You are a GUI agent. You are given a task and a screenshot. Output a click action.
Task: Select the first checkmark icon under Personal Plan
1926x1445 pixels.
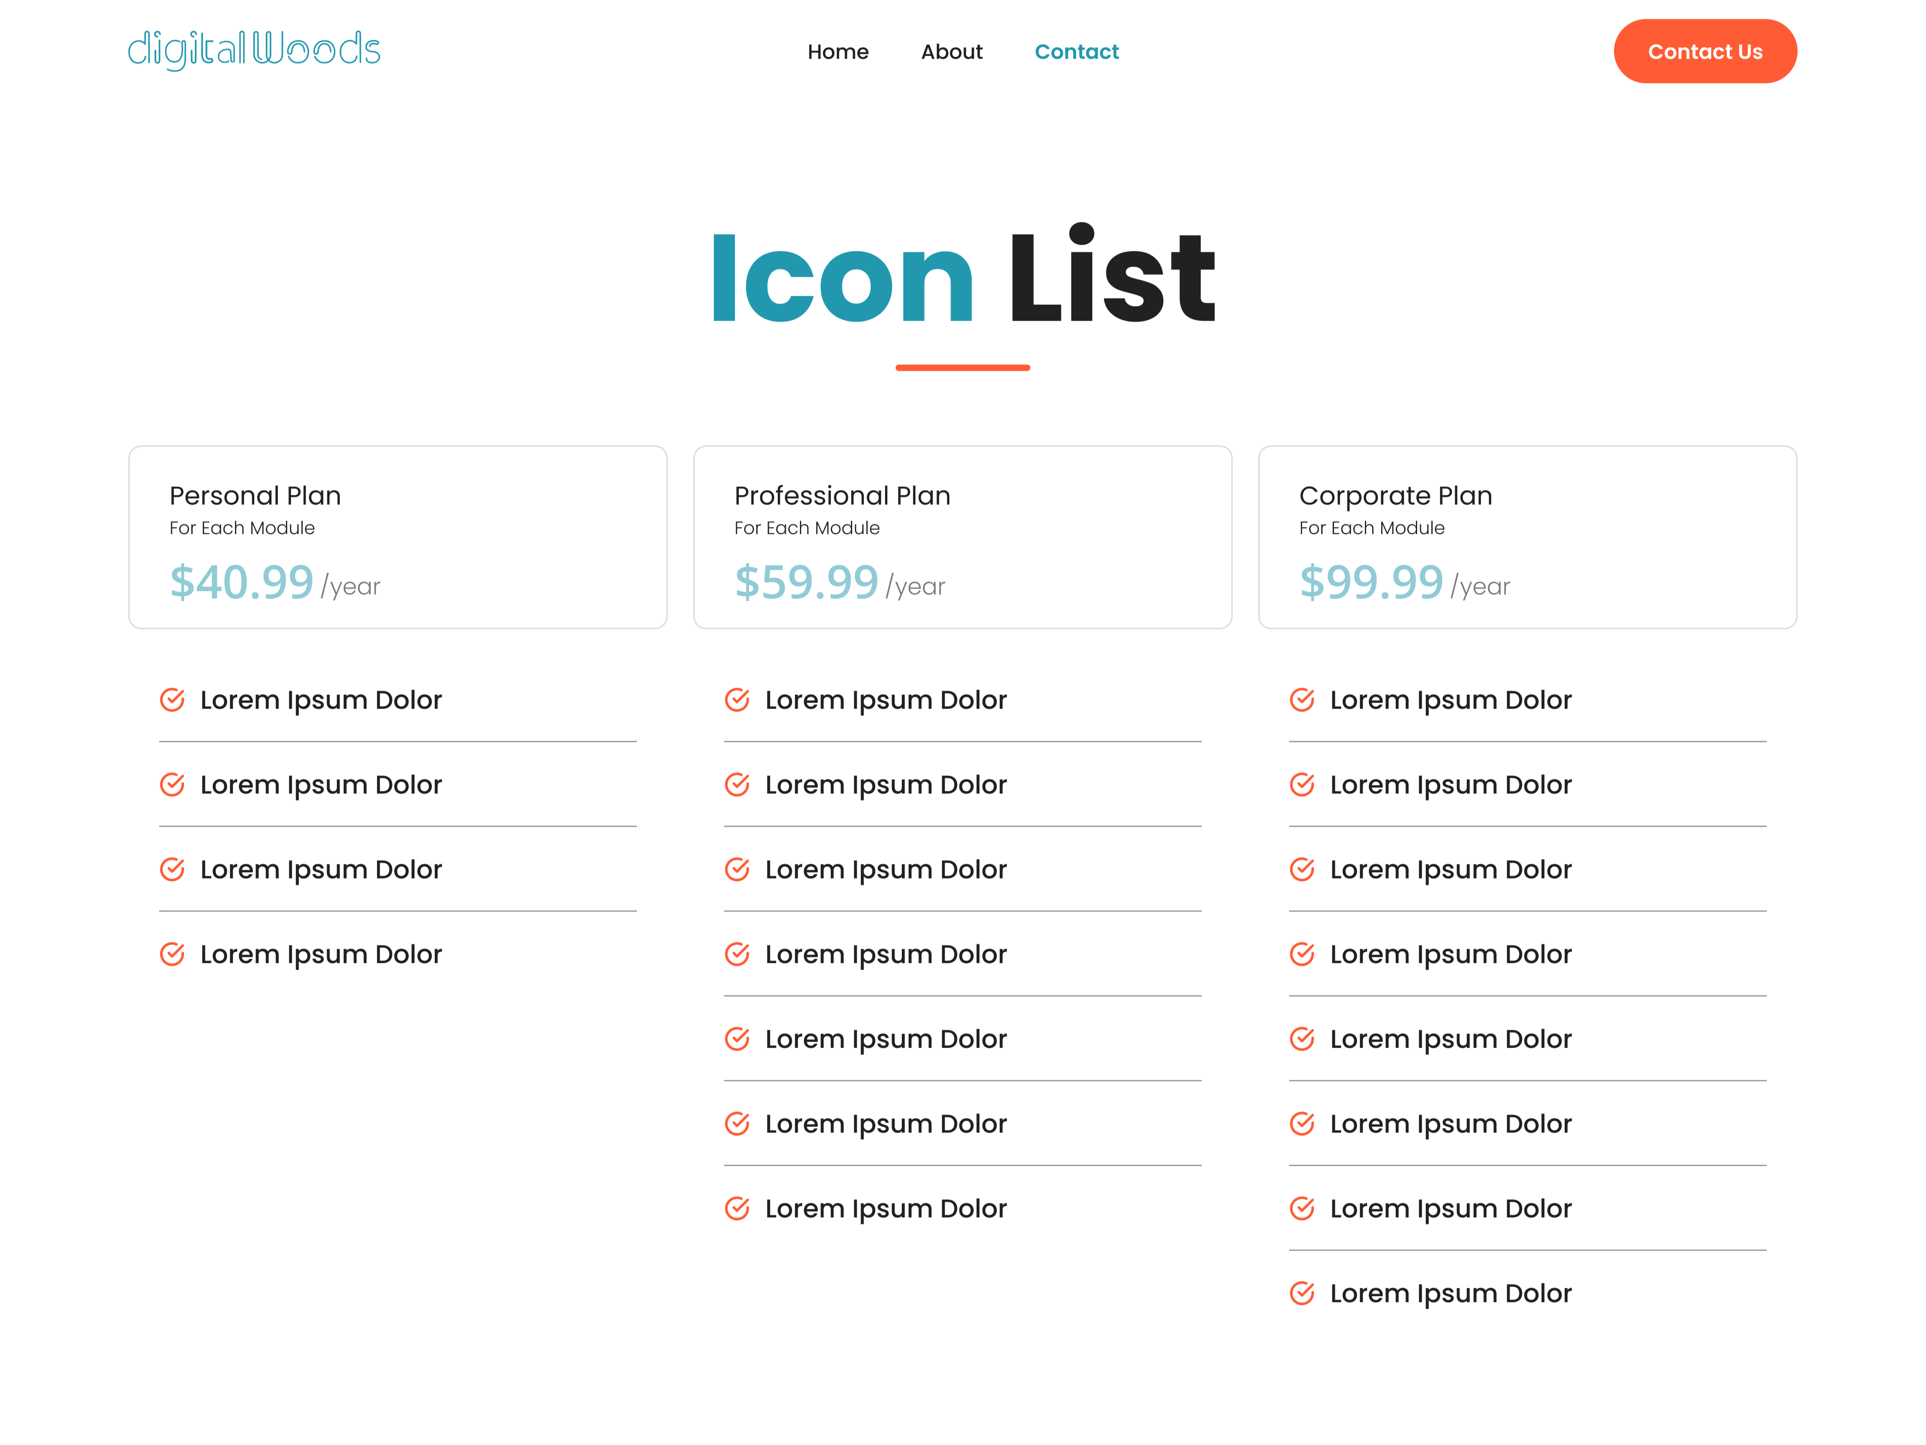tap(173, 700)
